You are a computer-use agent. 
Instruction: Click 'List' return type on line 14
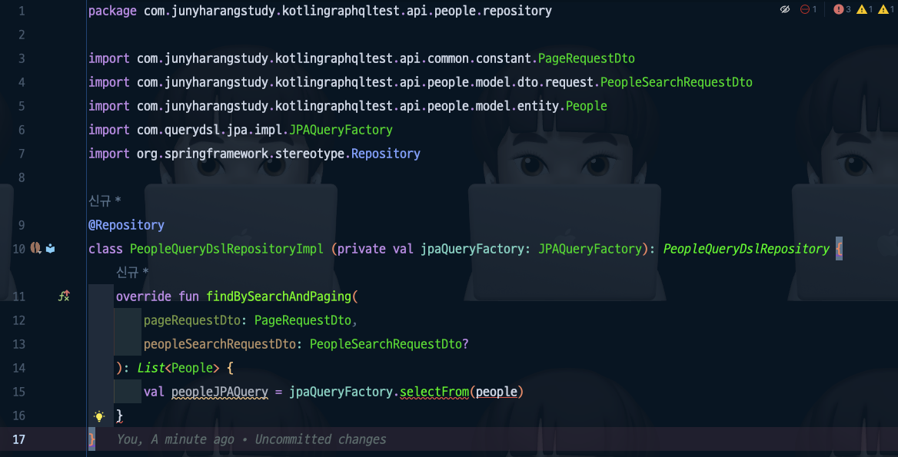click(x=151, y=368)
